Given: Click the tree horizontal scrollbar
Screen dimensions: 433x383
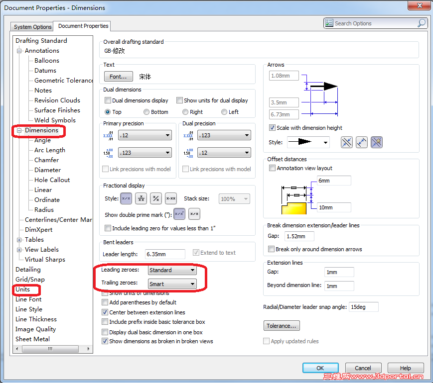Looking at the screenshot, I should pyautogui.click(x=50, y=349).
